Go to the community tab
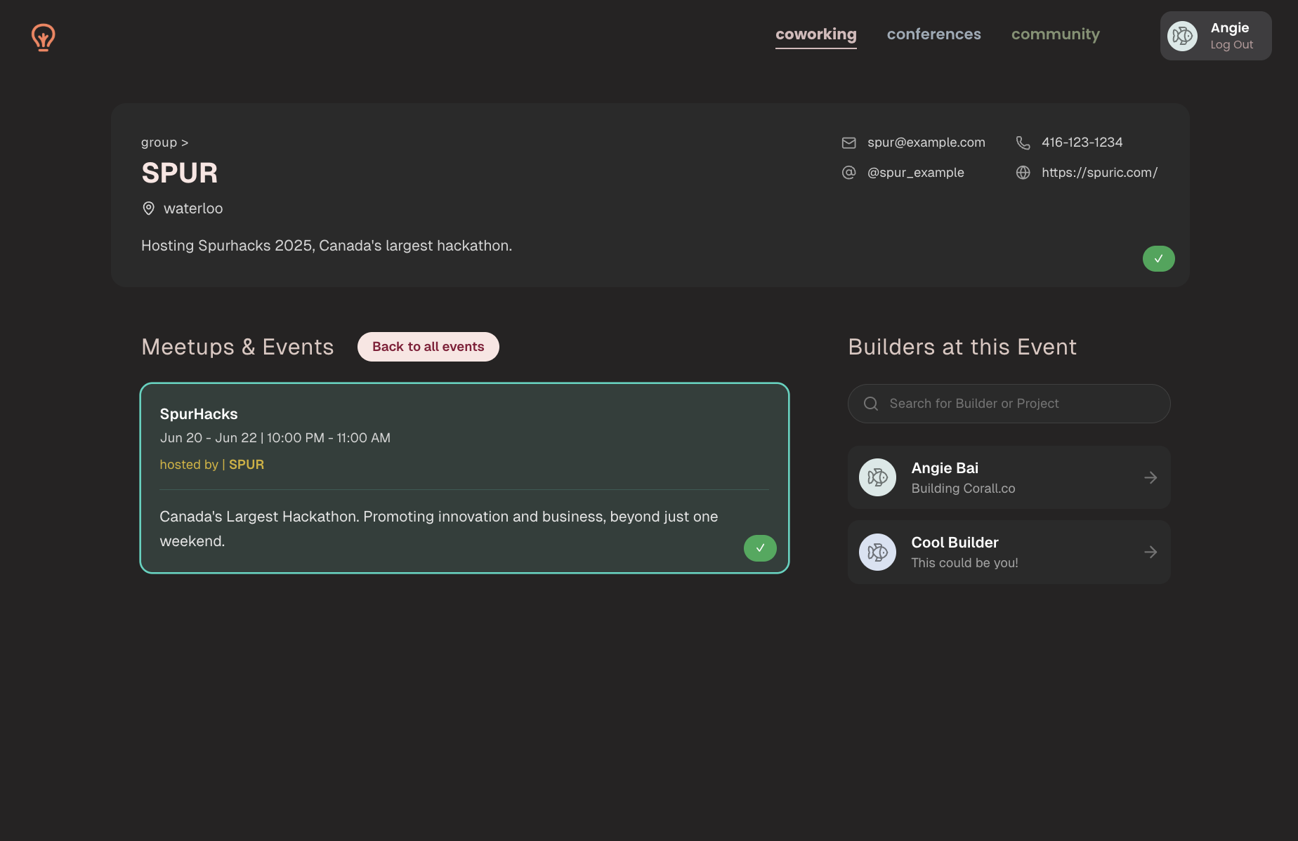The width and height of the screenshot is (1298, 841). (x=1055, y=34)
